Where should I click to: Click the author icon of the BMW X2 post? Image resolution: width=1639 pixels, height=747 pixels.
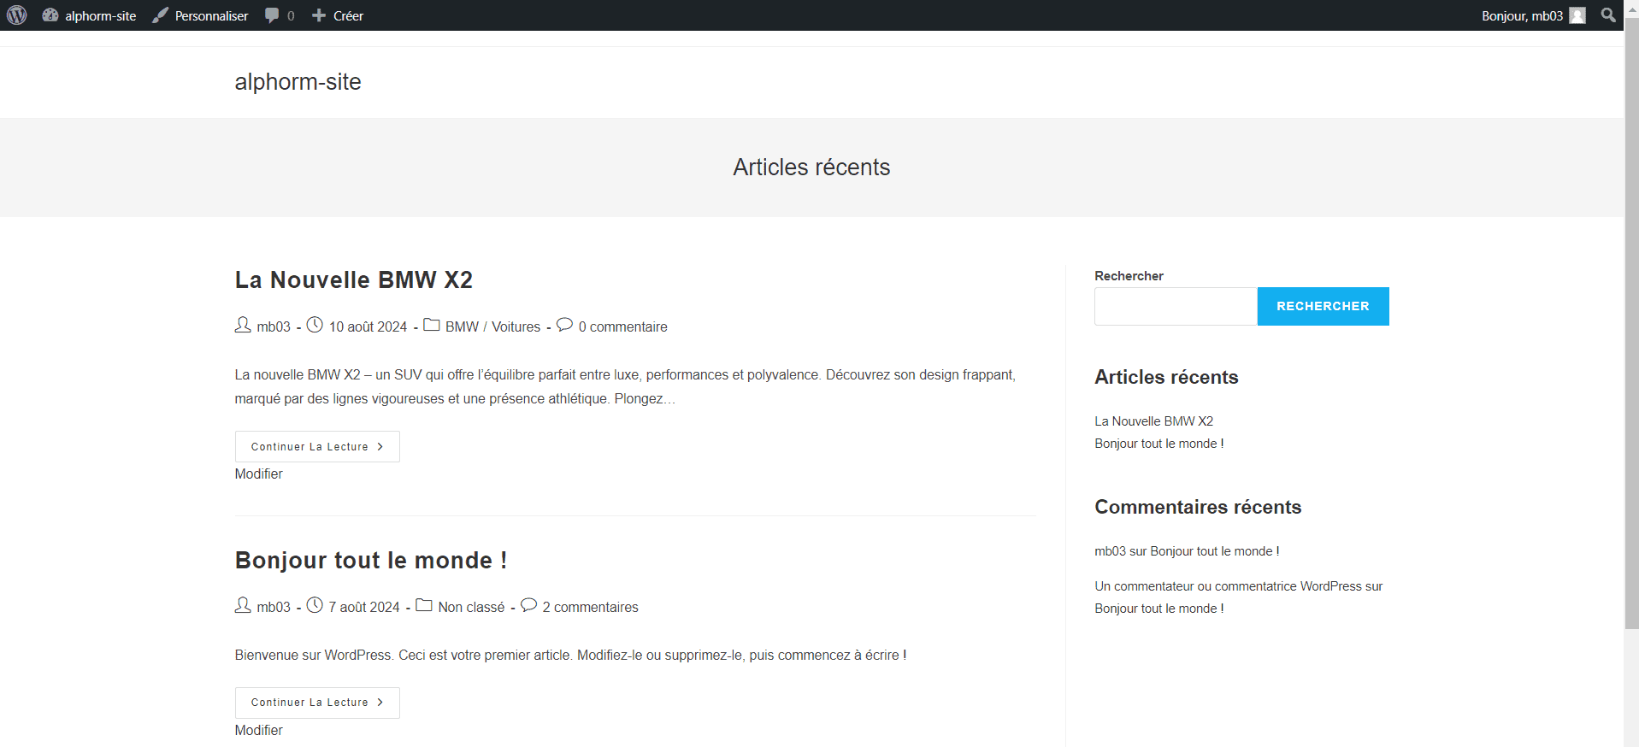(x=243, y=325)
